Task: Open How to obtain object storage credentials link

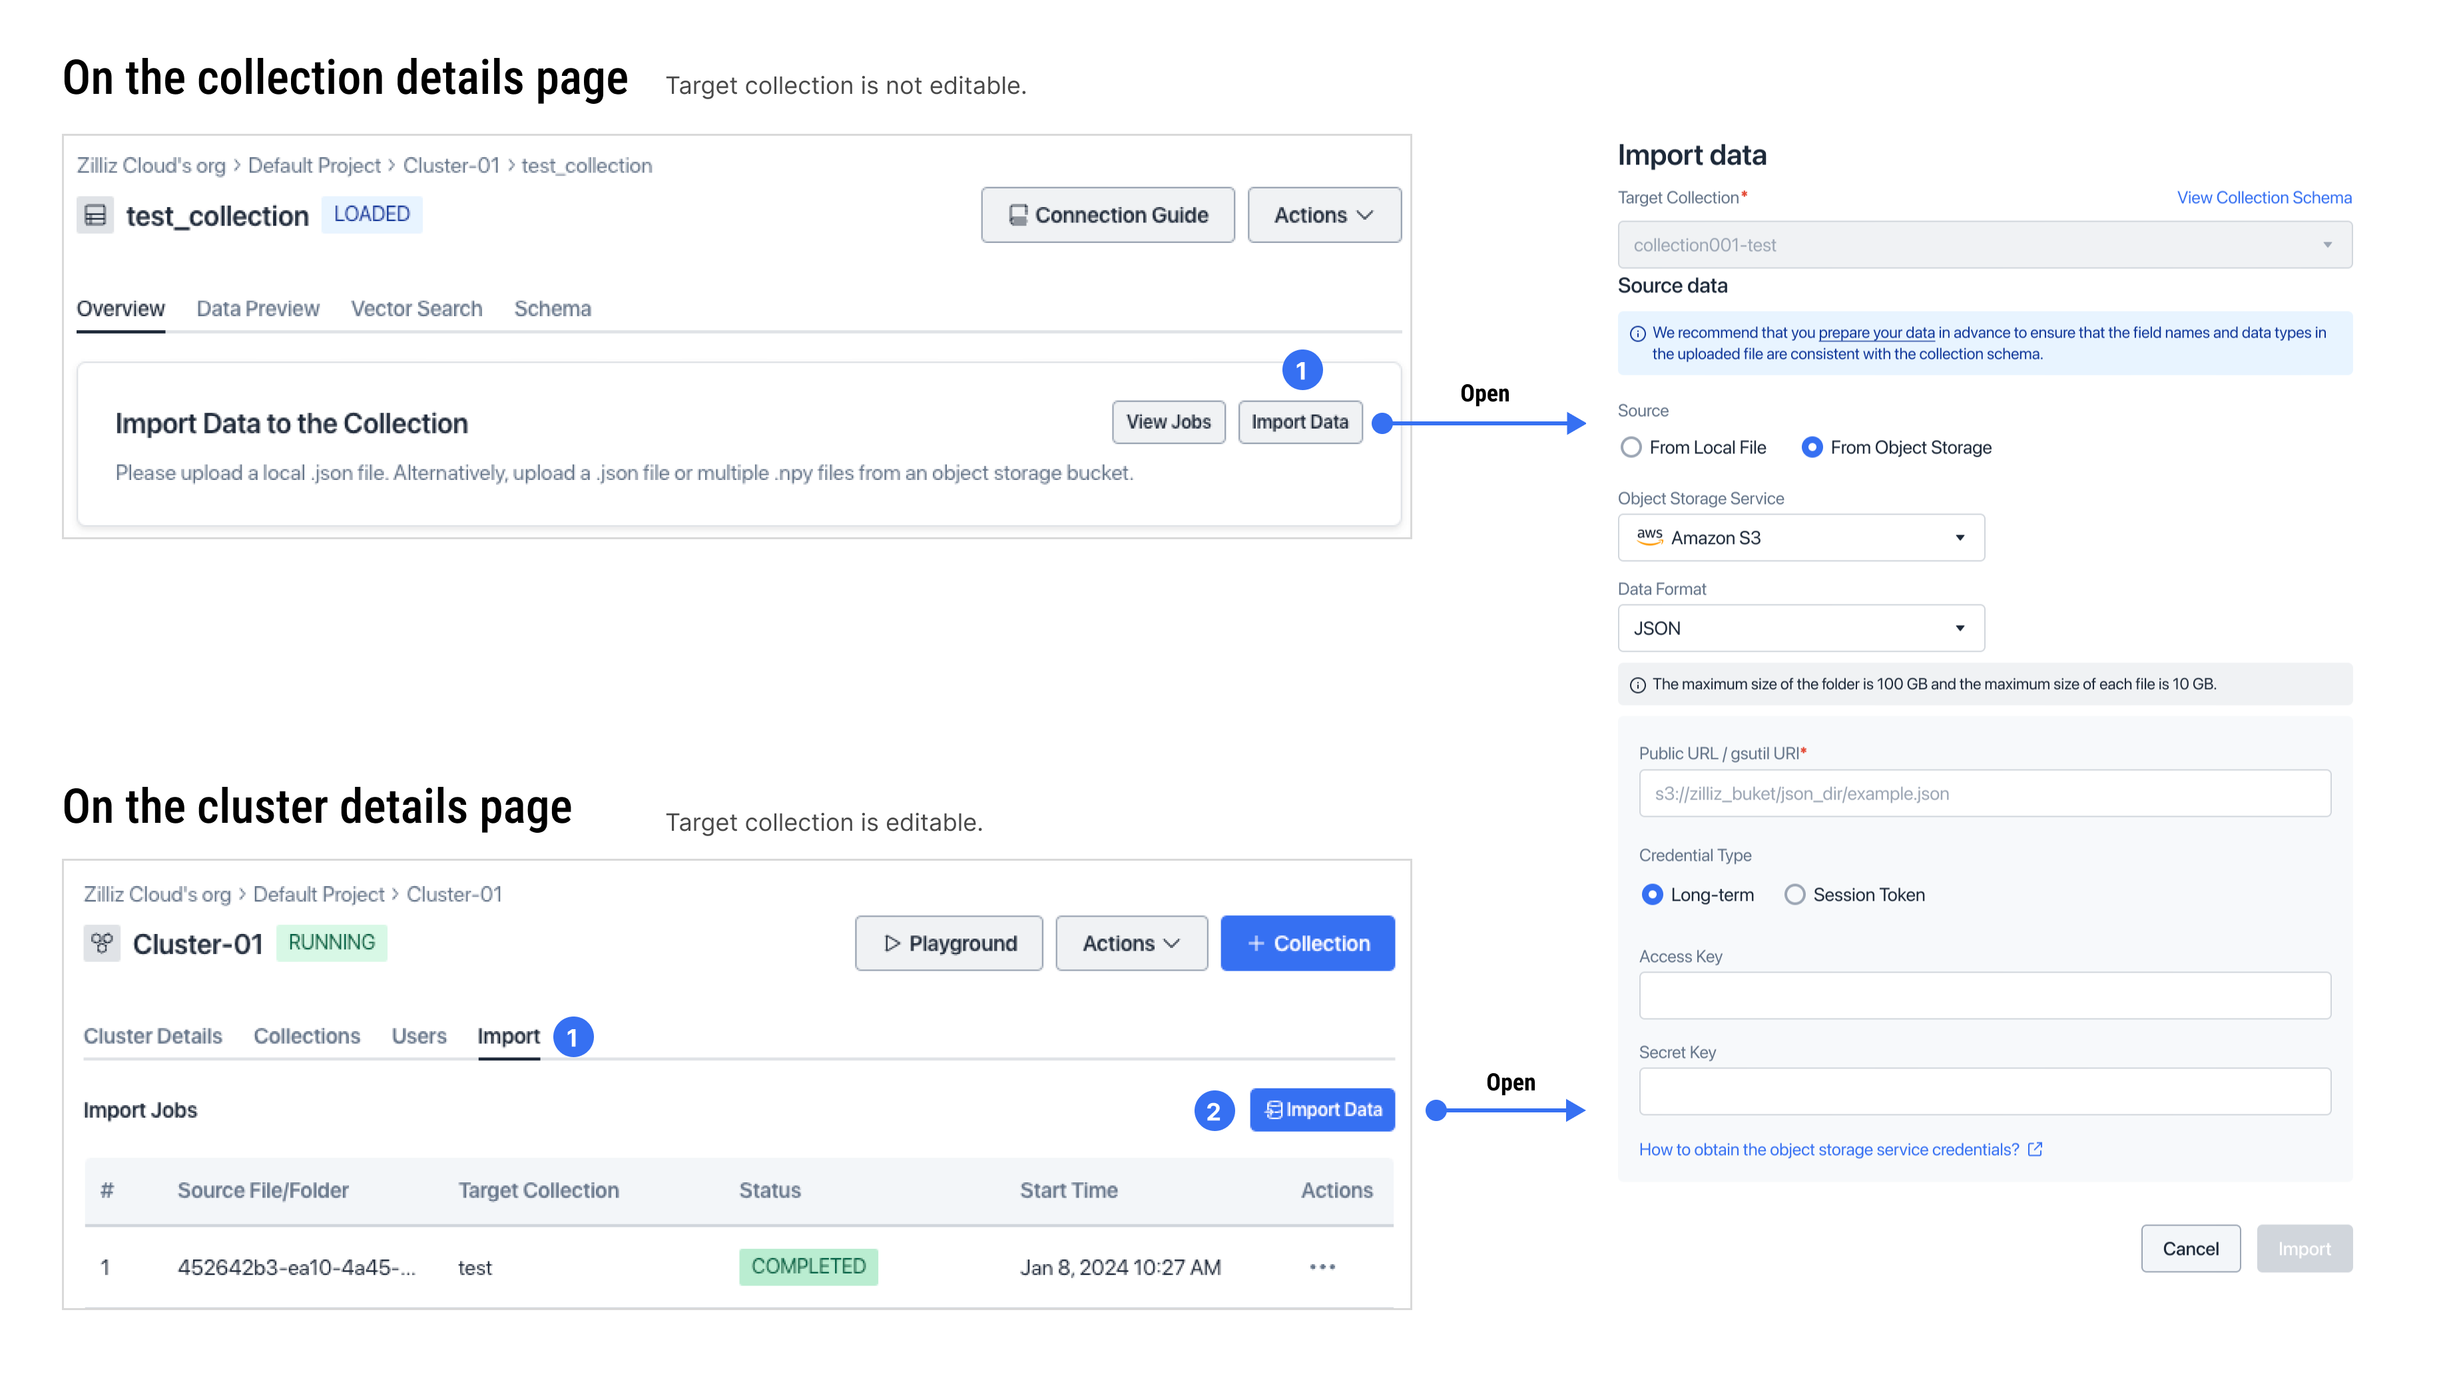Action: coord(1828,1149)
